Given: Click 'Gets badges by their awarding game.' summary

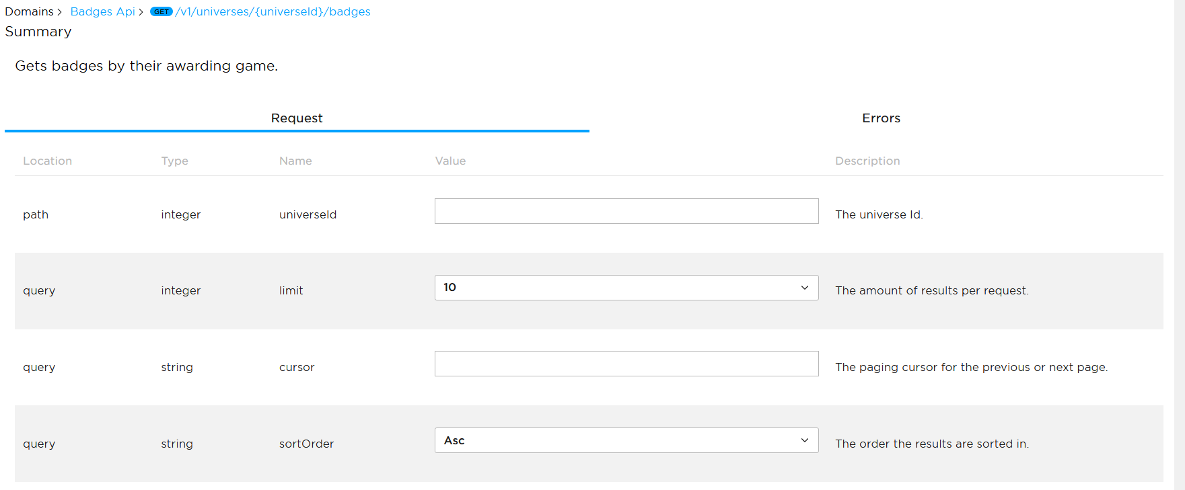Looking at the screenshot, I should (146, 66).
